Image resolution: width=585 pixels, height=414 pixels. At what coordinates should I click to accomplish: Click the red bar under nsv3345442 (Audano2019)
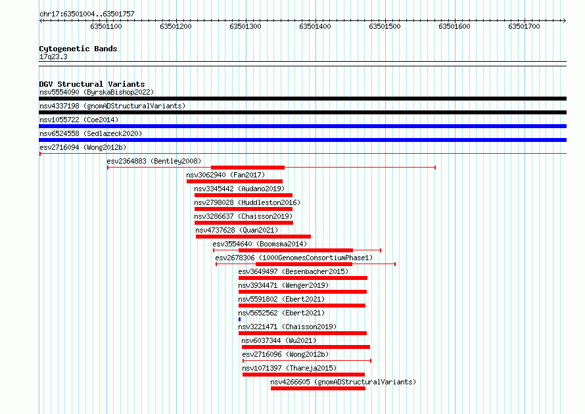pos(243,195)
